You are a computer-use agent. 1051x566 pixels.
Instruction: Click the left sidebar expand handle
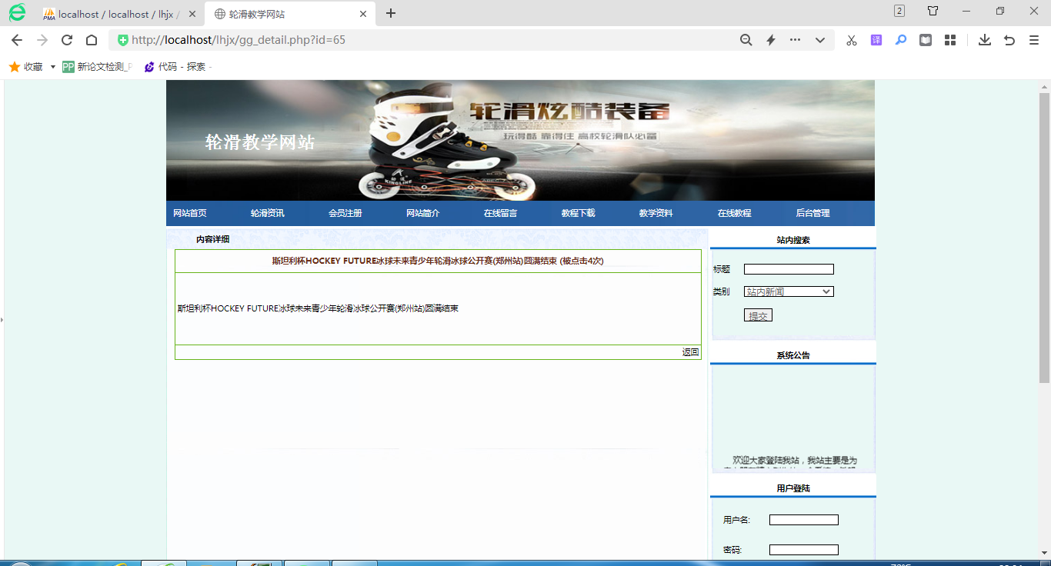[x=2, y=319]
